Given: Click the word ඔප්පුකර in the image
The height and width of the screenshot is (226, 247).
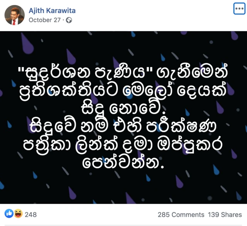Looking at the screenshot, I should 197,147.
